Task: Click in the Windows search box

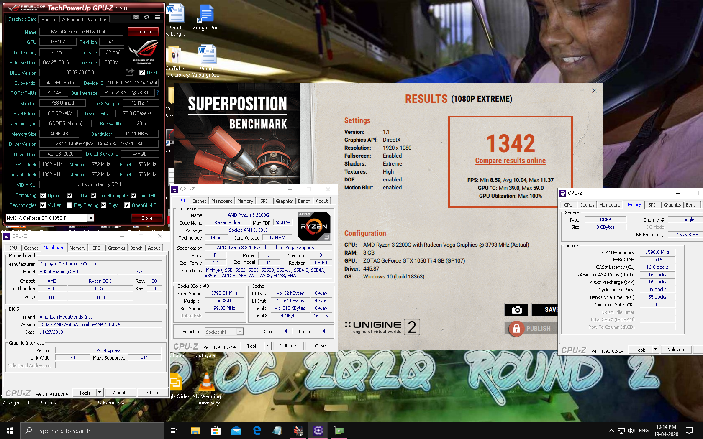Action: click(x=92, y=431)
